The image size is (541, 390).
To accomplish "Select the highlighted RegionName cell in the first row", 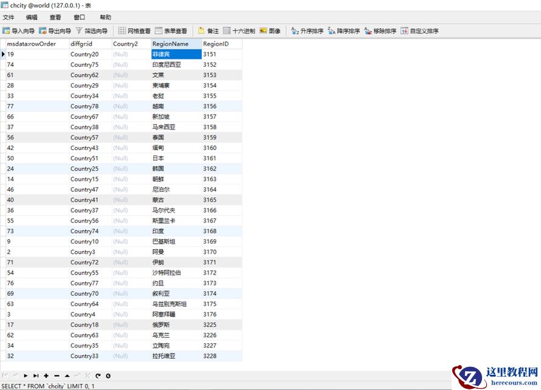I will click(176, 54).
